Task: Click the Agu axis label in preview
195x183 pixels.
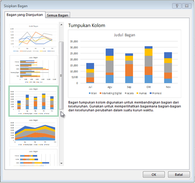Action: click(x=110, y=87)
